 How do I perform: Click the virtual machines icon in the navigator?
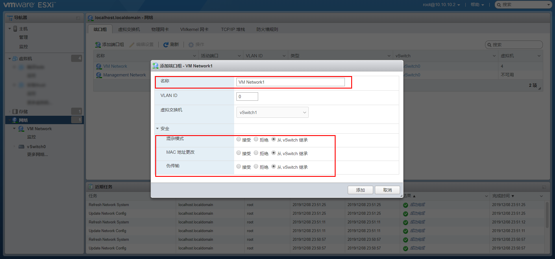coord(15,58)
